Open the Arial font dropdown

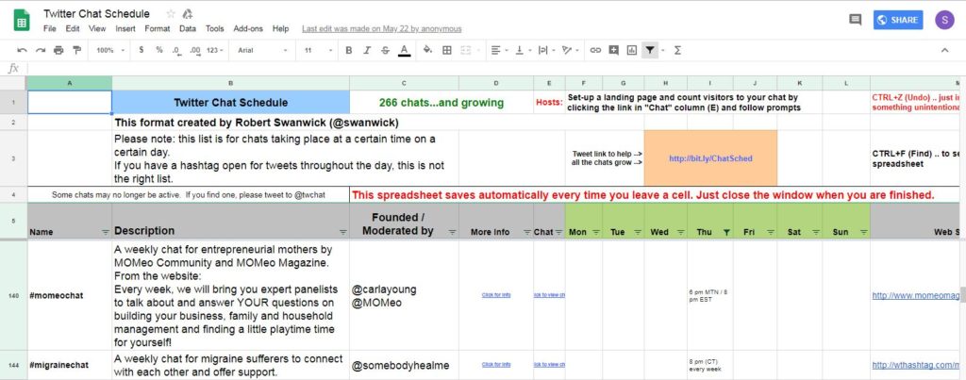tap(263, 50)
